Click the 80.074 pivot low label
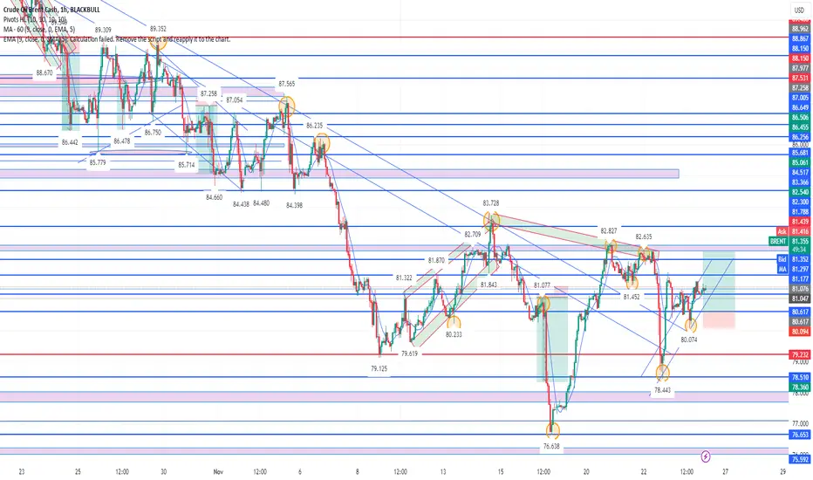Image resolution: width=813 pixels, height=480 pixels. (688, 339)
